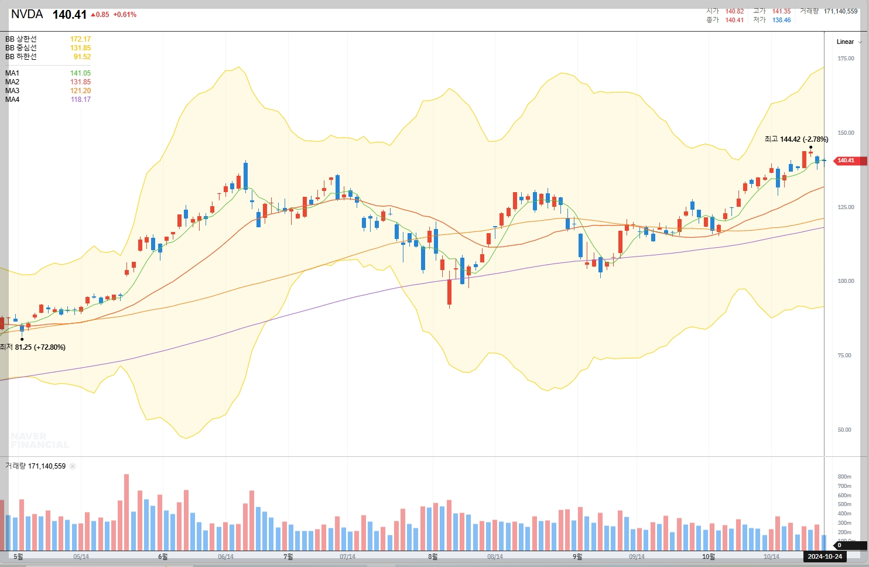Screen dimensions: 869x567
Task: Click the 거래량 171,140,559 volume panel label
Action: [x=36, y=466]
